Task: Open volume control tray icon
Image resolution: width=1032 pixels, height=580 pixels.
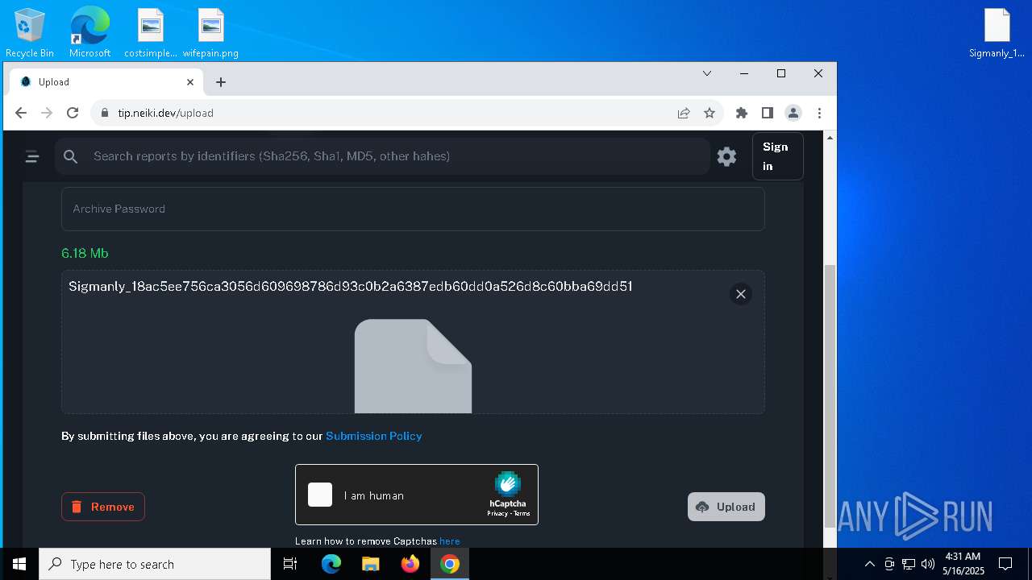Action: [928, 564]
